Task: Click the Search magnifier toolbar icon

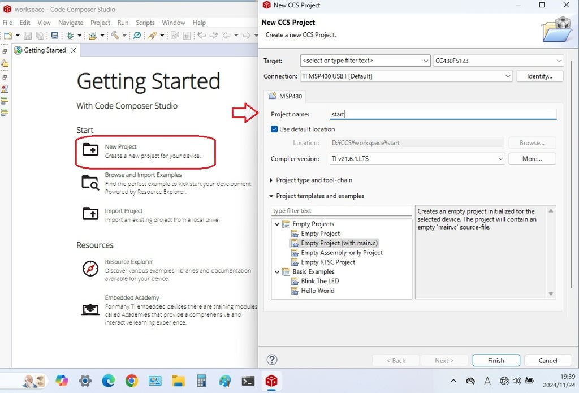Action: [x=137, y=36]
